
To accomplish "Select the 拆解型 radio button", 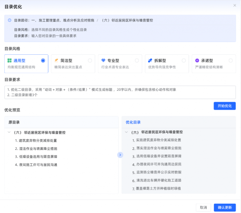I will (184, 61).
